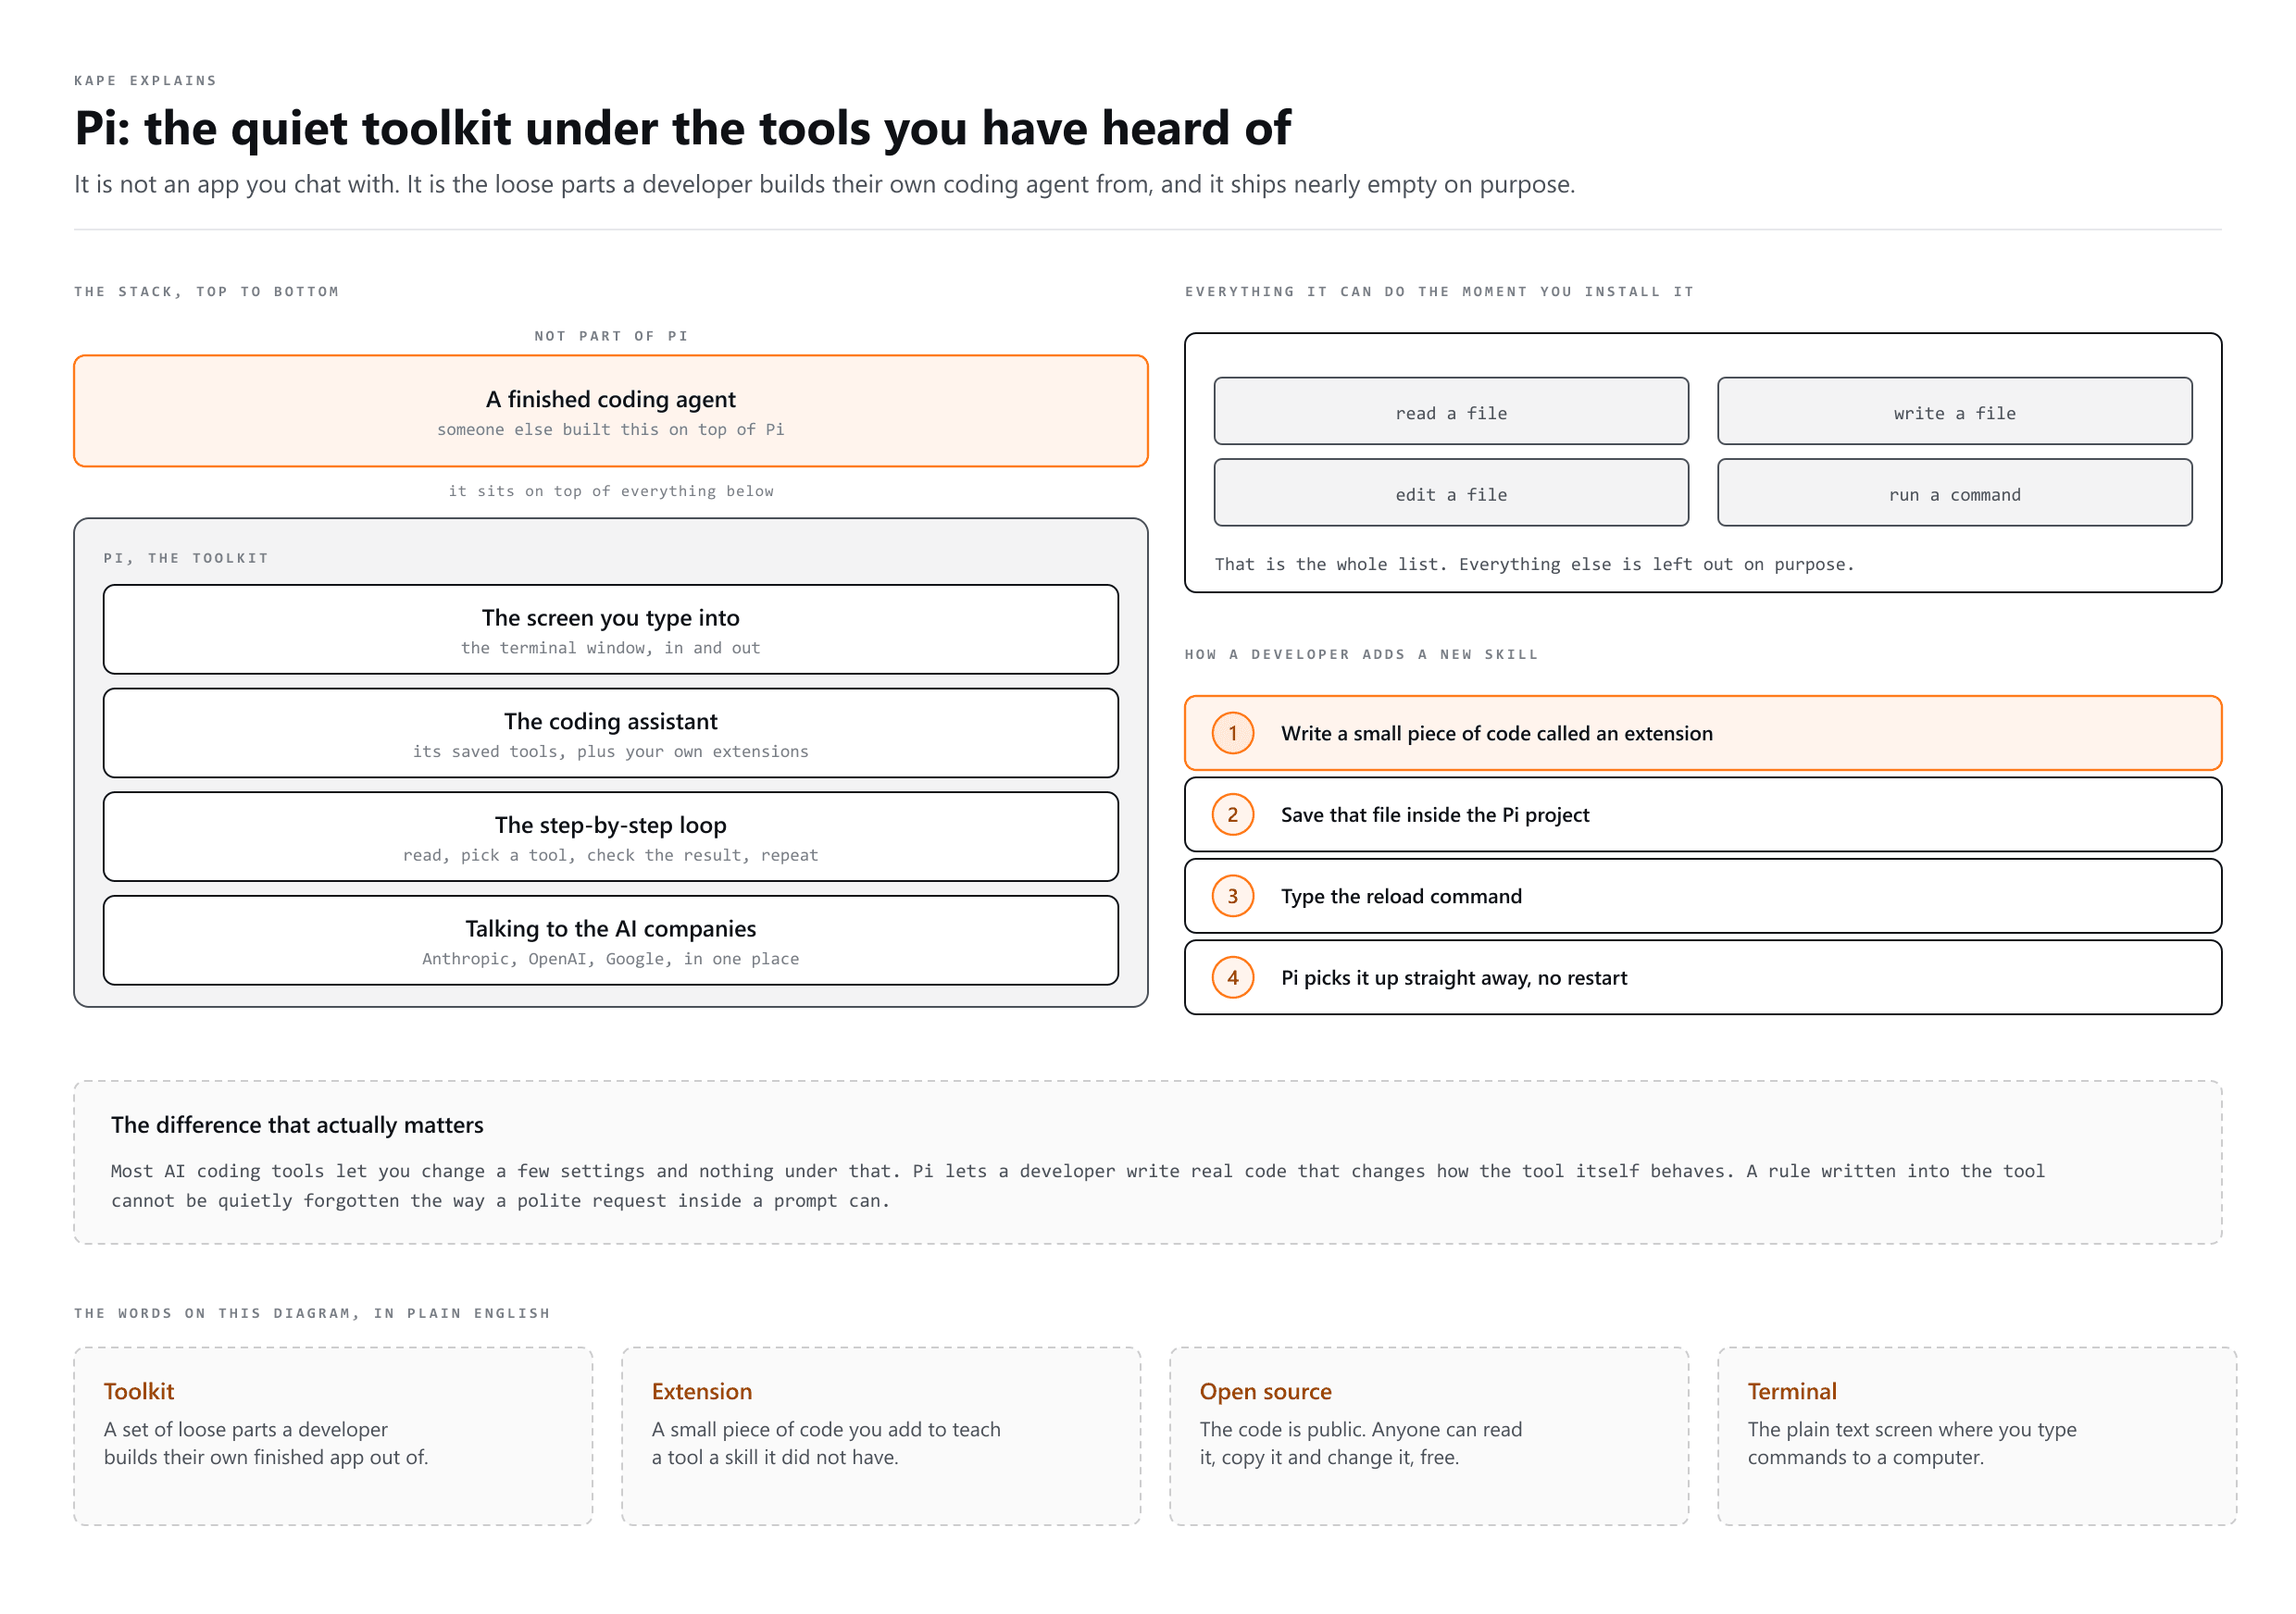Click the Terminal glossary card heading
The image size is (2296, 1614).
[x=1792, y=1391]
